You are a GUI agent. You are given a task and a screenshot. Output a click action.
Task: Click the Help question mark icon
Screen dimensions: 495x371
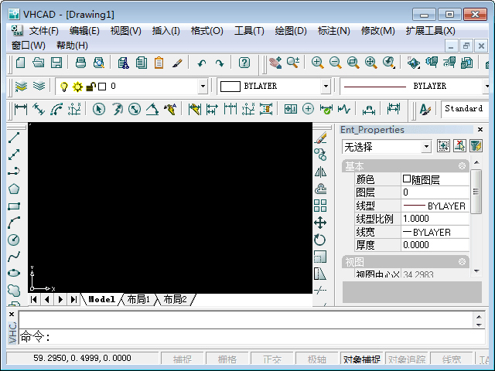point(244,63)
